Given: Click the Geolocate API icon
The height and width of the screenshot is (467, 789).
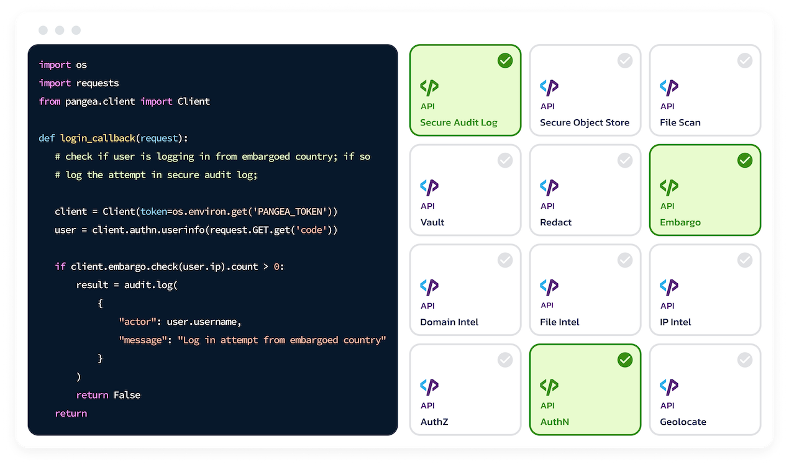Looking at the screenshot, I should click(669, 387).
